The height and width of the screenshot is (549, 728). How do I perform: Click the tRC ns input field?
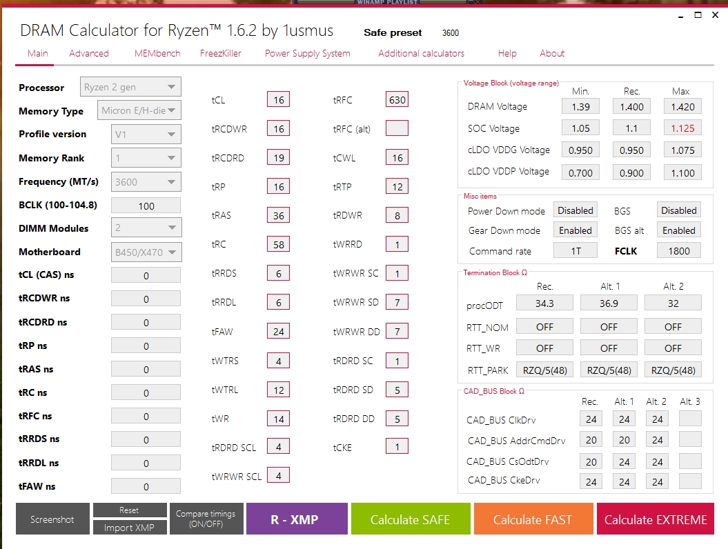[x=146, y=392]
